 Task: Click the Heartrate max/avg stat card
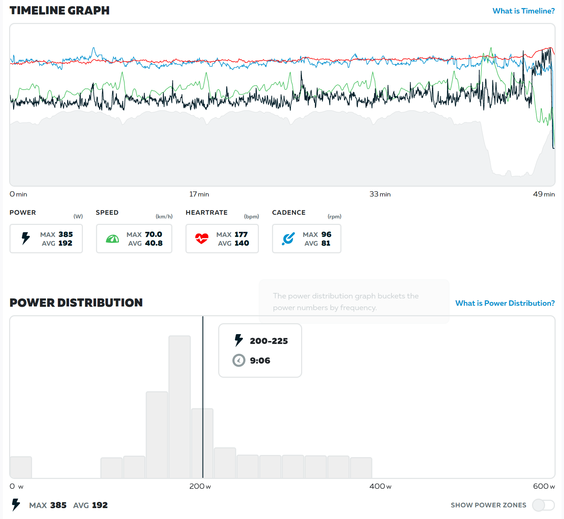coord(222,238)
